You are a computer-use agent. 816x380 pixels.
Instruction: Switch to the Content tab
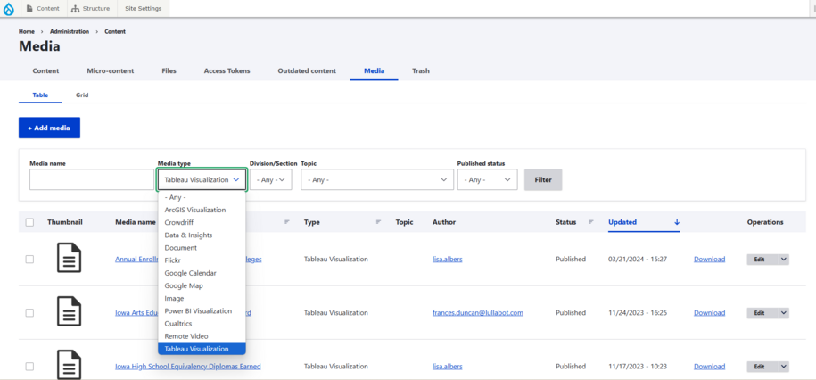point(45,70)
